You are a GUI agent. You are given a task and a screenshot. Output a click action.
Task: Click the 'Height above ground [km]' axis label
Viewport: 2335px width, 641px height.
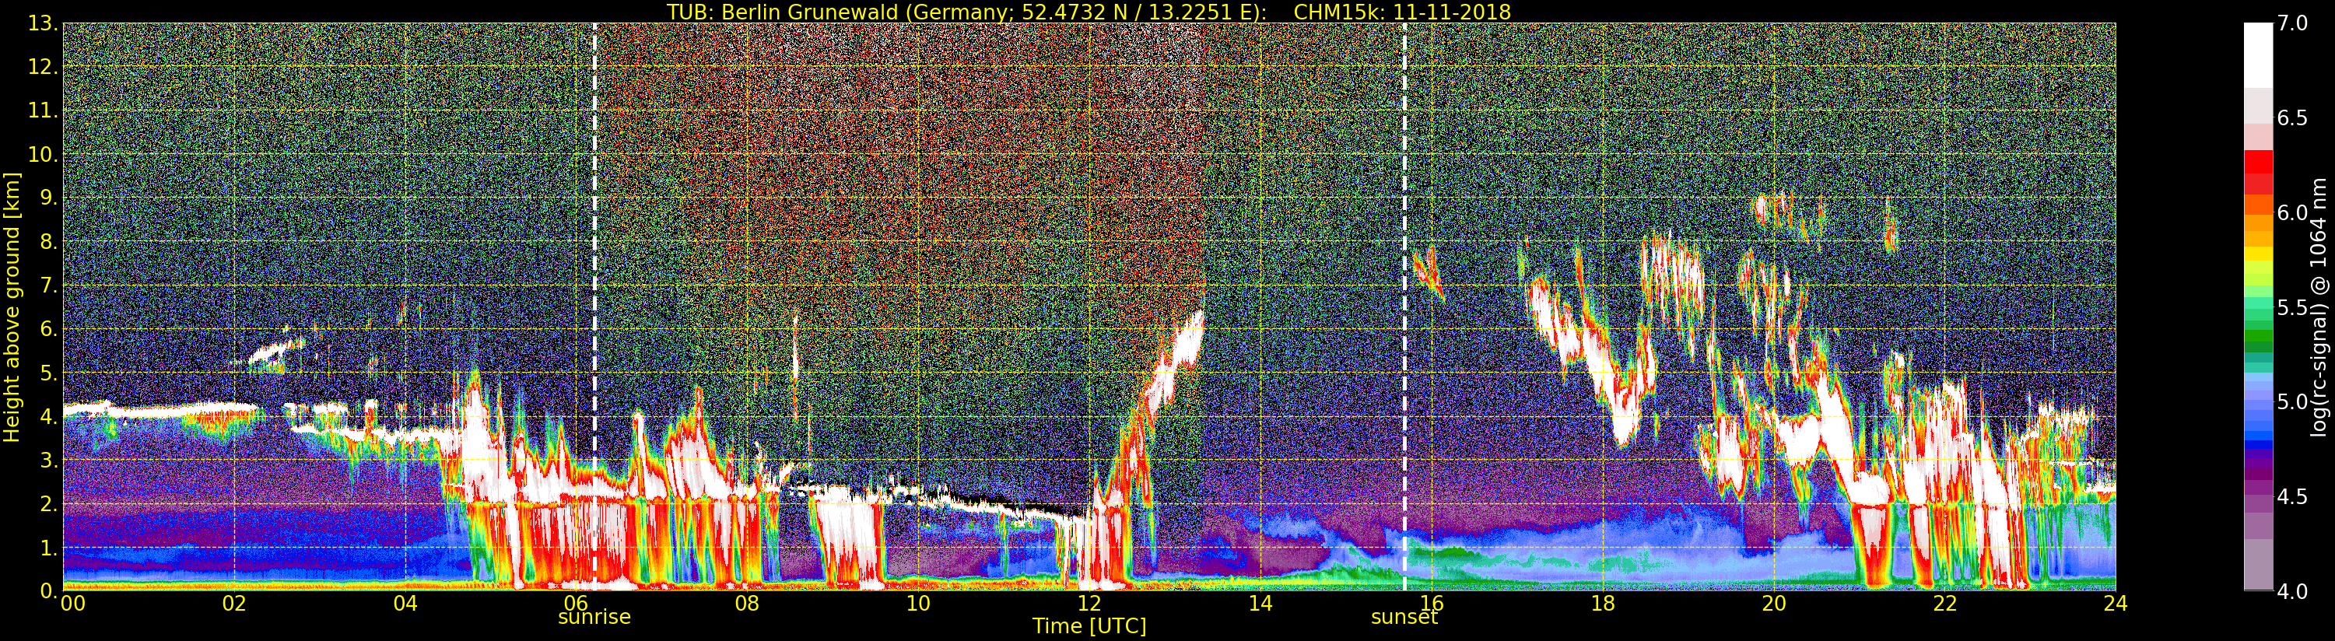click(x=12, y=306)
